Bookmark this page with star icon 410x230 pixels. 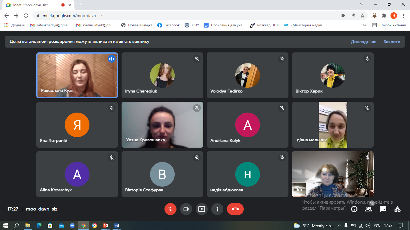[363, 16]
